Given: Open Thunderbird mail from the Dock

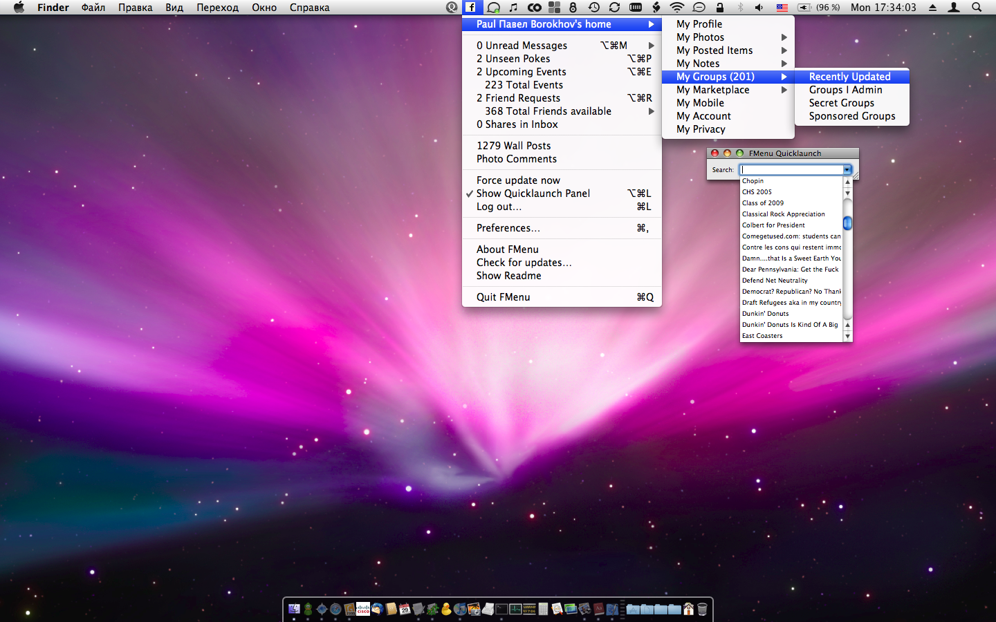Looking at the screenshot, I should 377,609.
